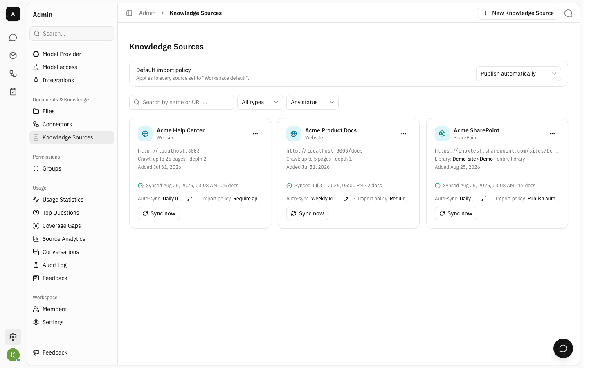Sync now for Acme SharePoint
Image resolution: width=589 pixels, height=368 pixels.
pos(456,213)
